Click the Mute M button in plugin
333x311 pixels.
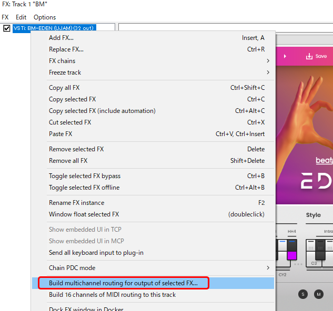[x=319, y=294]
